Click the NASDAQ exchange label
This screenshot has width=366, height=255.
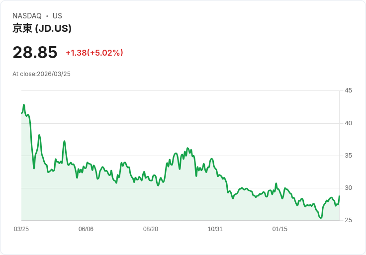[27, 16]
